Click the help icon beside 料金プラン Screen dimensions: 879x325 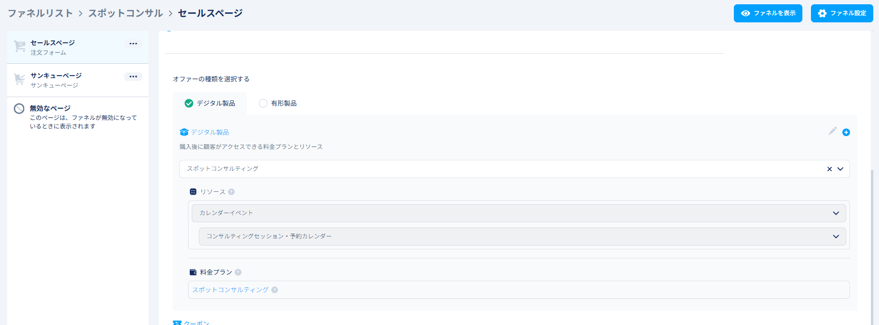pyautogui.click(x=238, y=272)
